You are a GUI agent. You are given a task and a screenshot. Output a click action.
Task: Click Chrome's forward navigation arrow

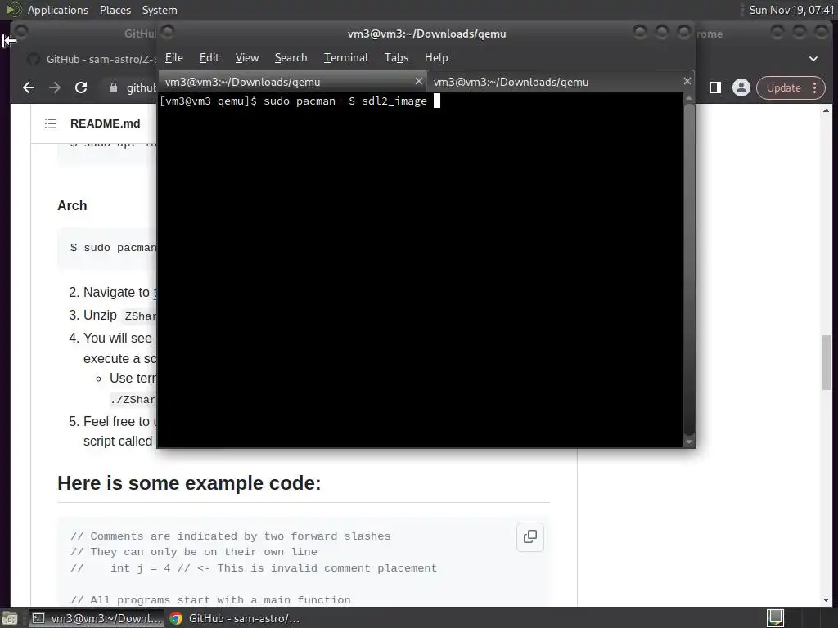(x=55, y=87)
